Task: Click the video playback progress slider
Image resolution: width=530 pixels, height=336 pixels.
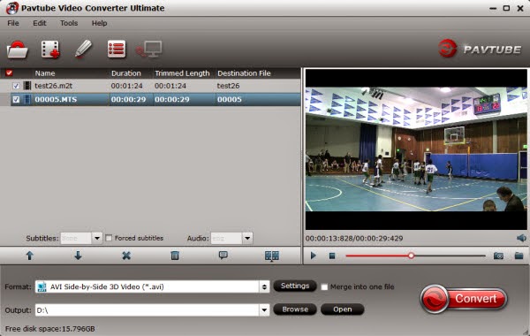Action: 415,256
